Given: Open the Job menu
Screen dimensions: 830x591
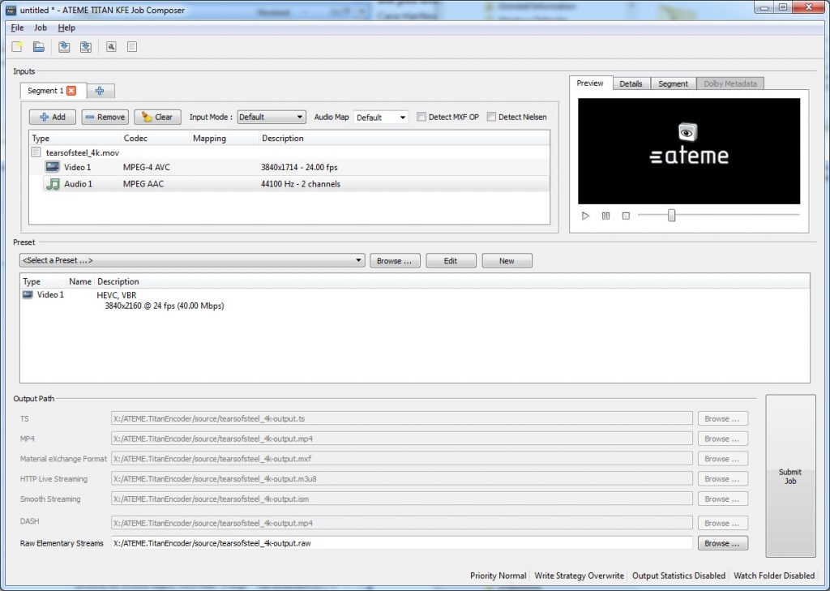Looking at the screenshot, I should 41,28.
